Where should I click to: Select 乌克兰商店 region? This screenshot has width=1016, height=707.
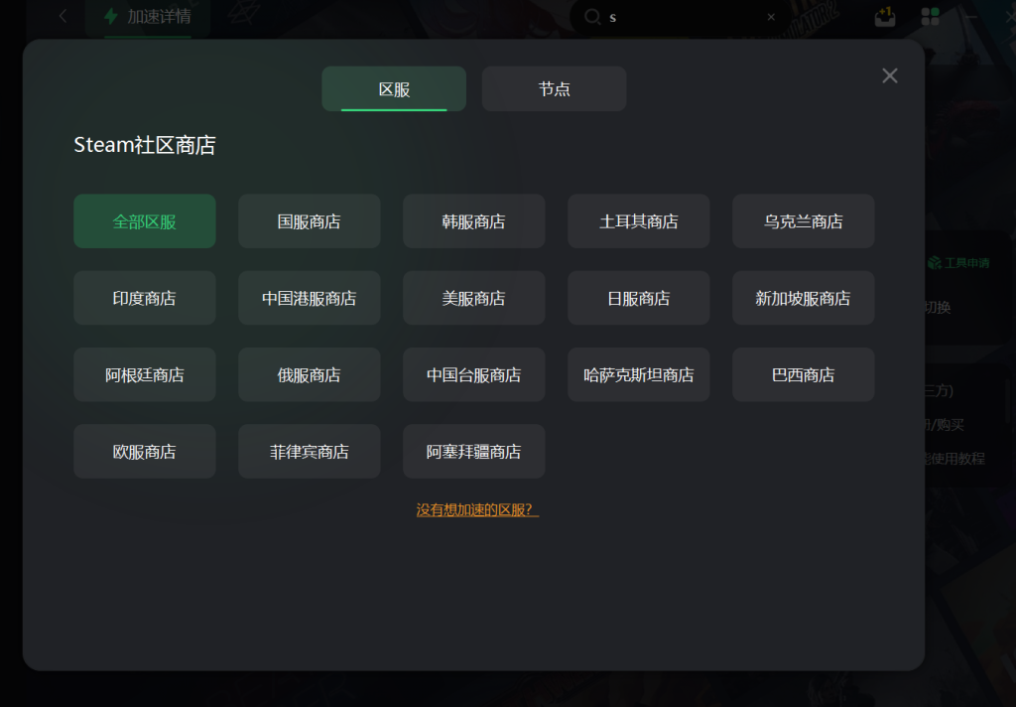[x=804, y=221]
